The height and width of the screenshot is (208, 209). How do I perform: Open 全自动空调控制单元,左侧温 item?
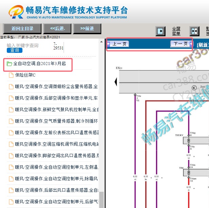57,167
